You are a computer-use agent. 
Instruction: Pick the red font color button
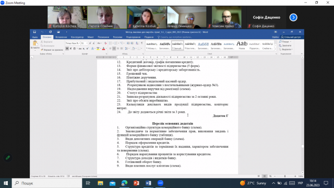point(103,49)
